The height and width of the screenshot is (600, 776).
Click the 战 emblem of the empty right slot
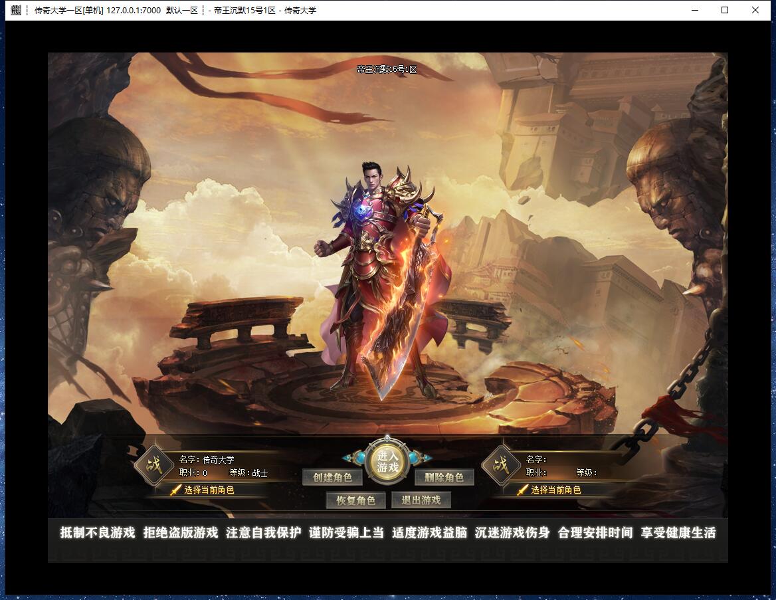[500, 465]
